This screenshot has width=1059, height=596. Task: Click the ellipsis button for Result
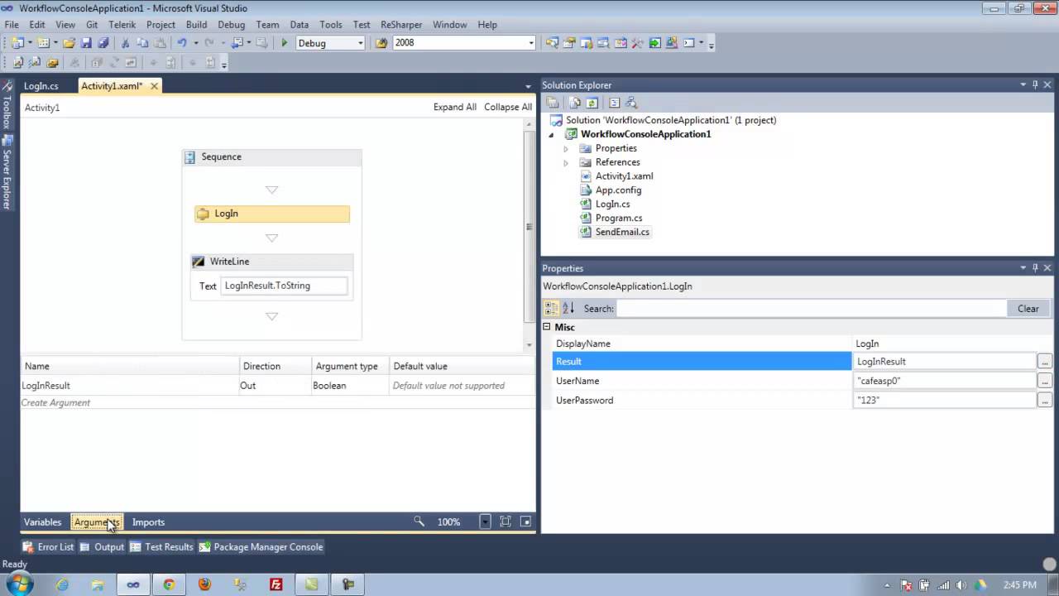[1044, 362]
